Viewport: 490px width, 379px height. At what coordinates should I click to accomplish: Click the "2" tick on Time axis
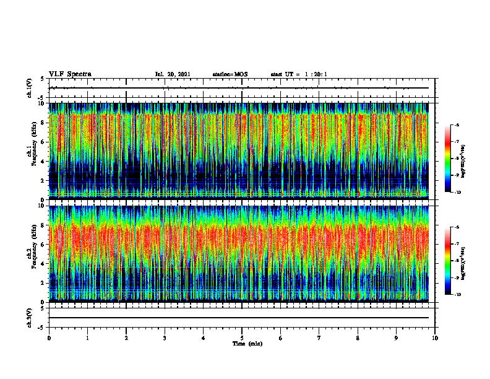126,338
